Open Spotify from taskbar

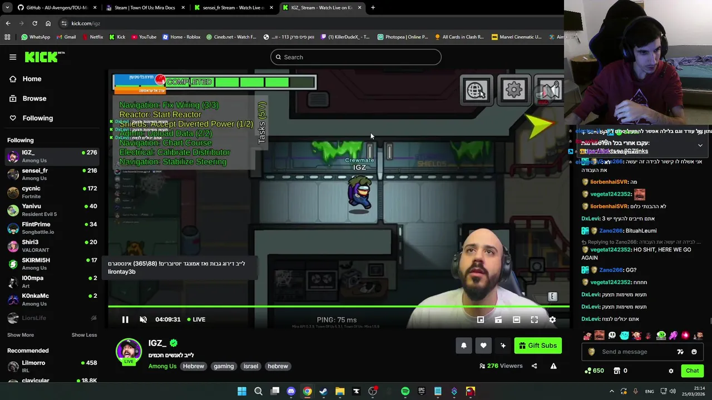pos(405,391)
